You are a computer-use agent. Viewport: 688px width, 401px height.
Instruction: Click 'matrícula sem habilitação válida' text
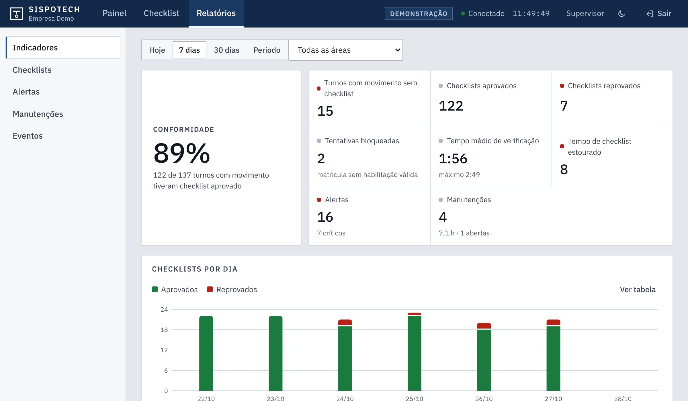click(x=367, y=174)
